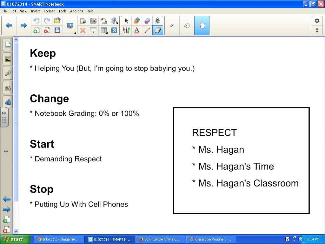The image size is (325, 244).
Task: Open the Windows Start menu
Action: click(x=15, y=239)
